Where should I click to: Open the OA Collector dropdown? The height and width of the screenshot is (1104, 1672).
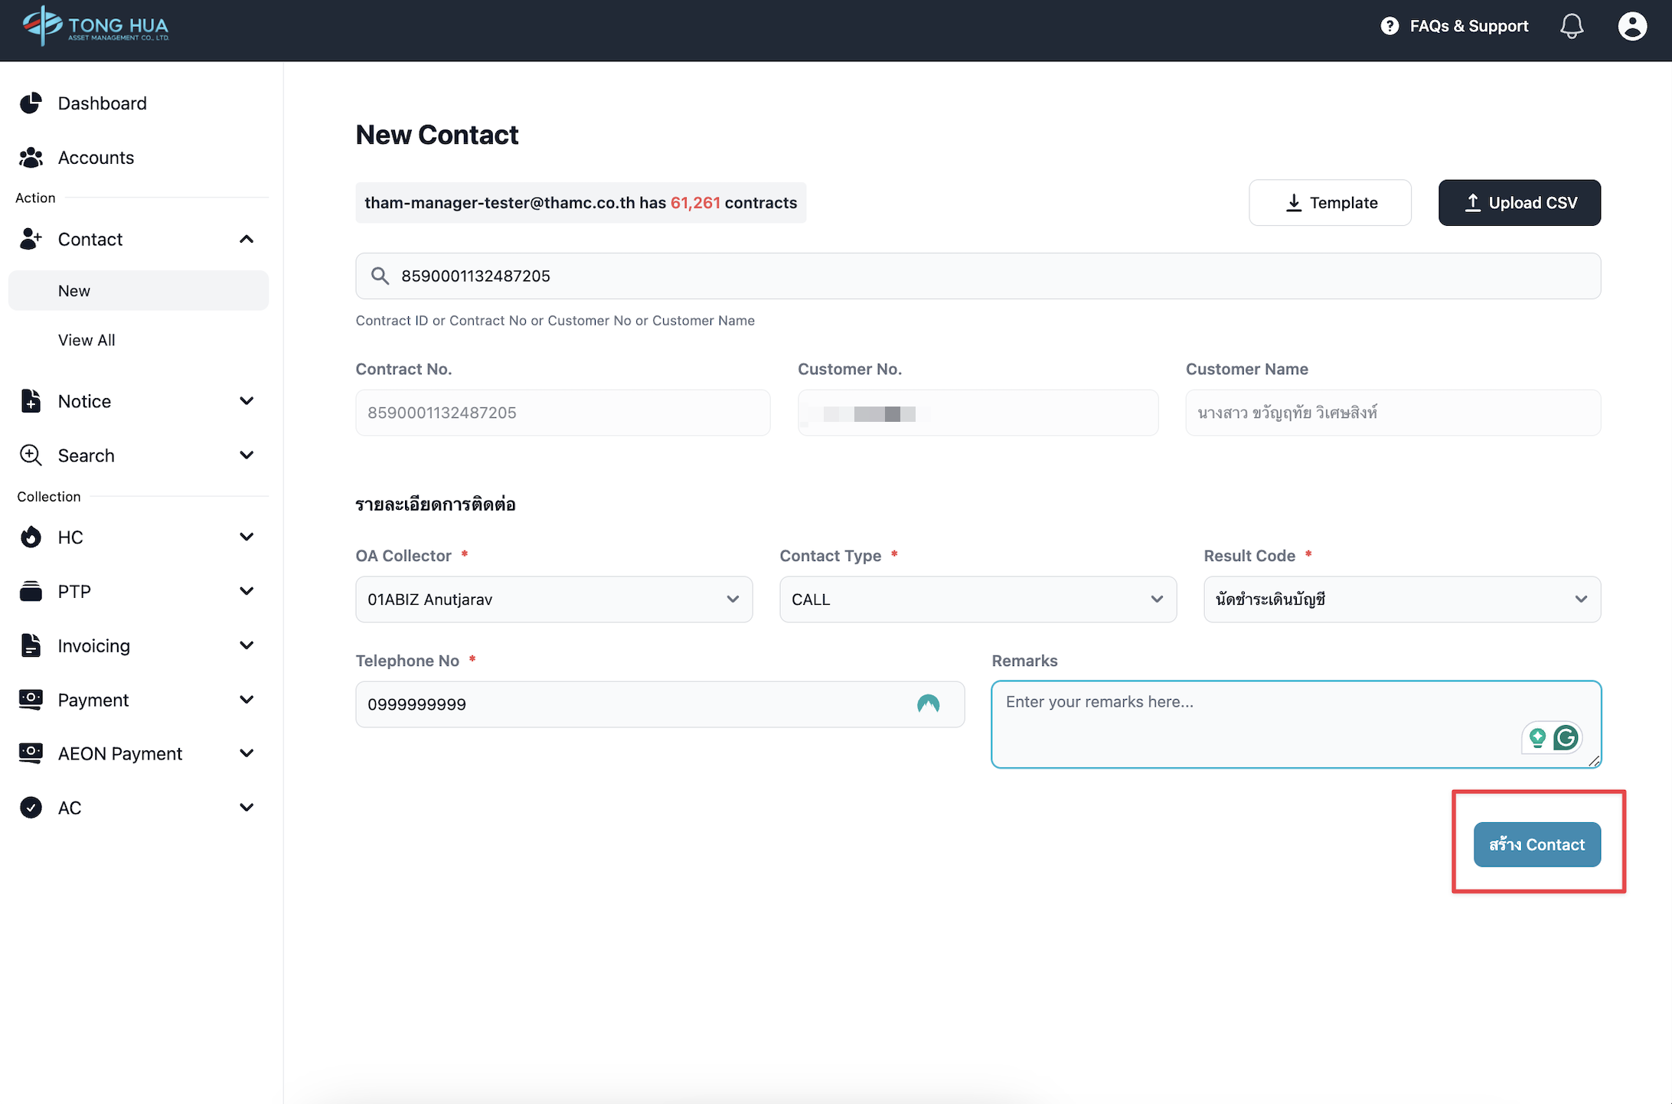554,599
